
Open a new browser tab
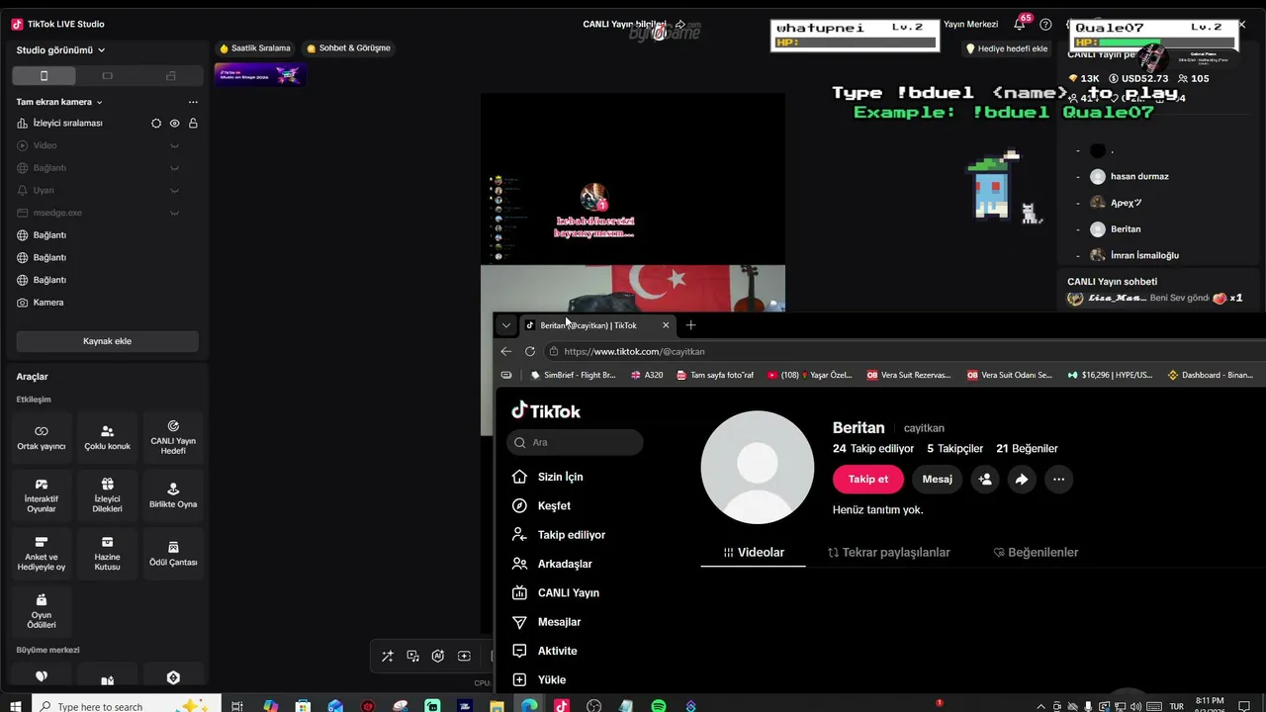690,325
